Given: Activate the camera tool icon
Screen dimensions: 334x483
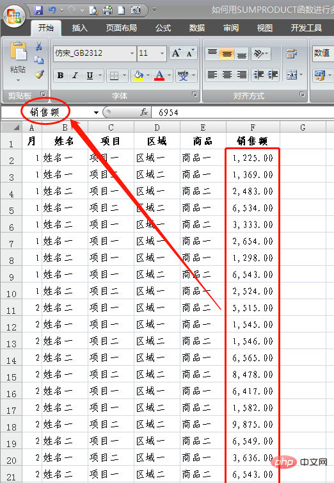Looking at the screenshot, I should (136, 10).
